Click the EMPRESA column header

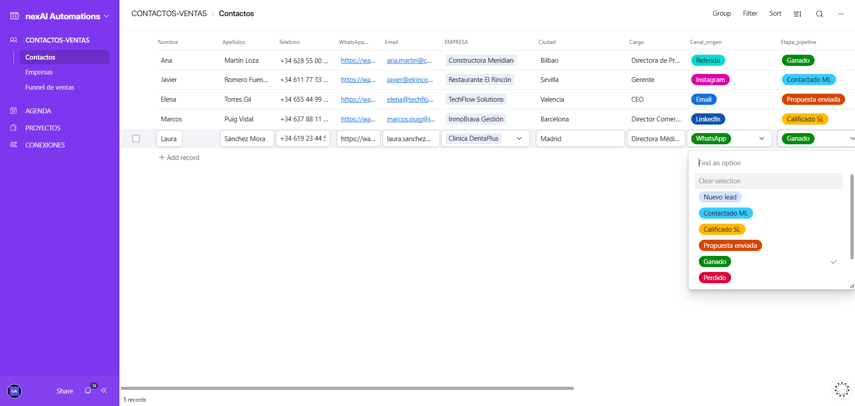point(456,42)
